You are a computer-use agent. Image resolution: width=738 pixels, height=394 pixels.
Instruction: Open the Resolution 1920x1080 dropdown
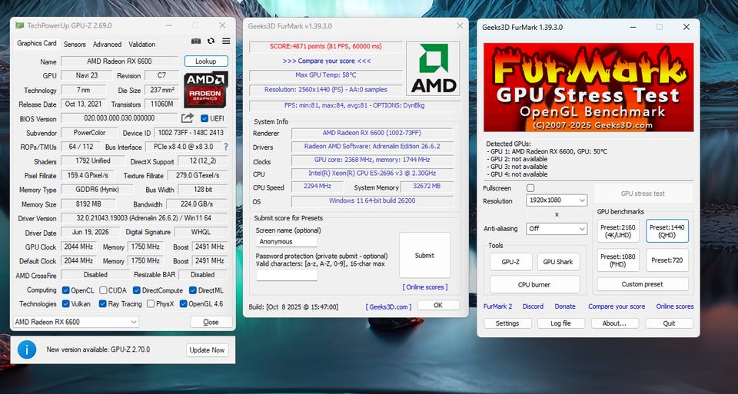[x=557, y=200]
